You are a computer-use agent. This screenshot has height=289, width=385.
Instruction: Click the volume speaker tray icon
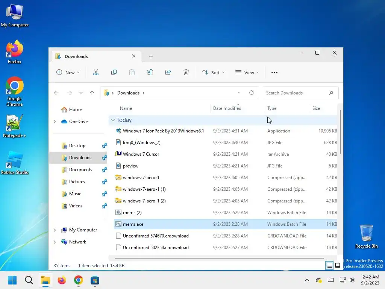[352, 280]
